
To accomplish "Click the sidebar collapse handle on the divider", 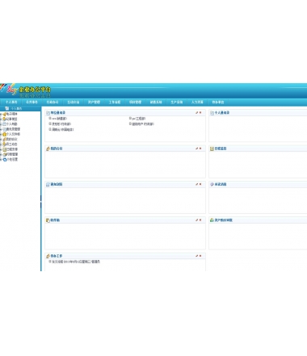I will click(x=41, y=202).
